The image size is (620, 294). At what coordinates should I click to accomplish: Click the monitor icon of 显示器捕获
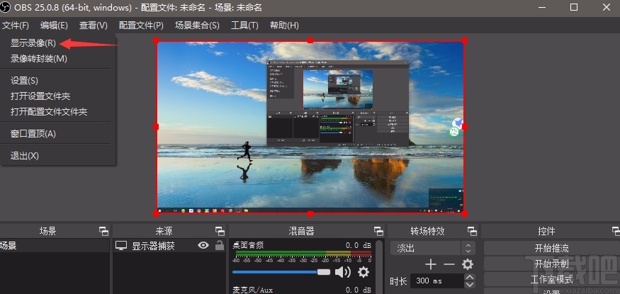click(121, 246)
